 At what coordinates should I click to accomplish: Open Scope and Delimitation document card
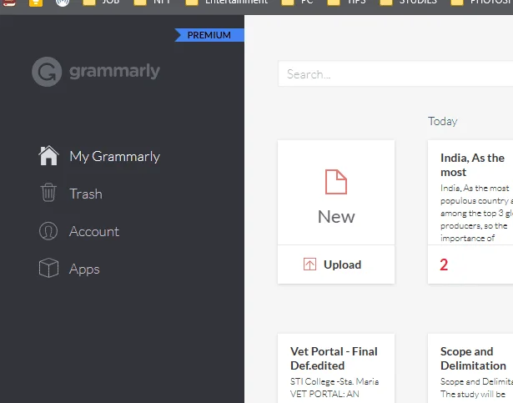click(x=470, y=368)
